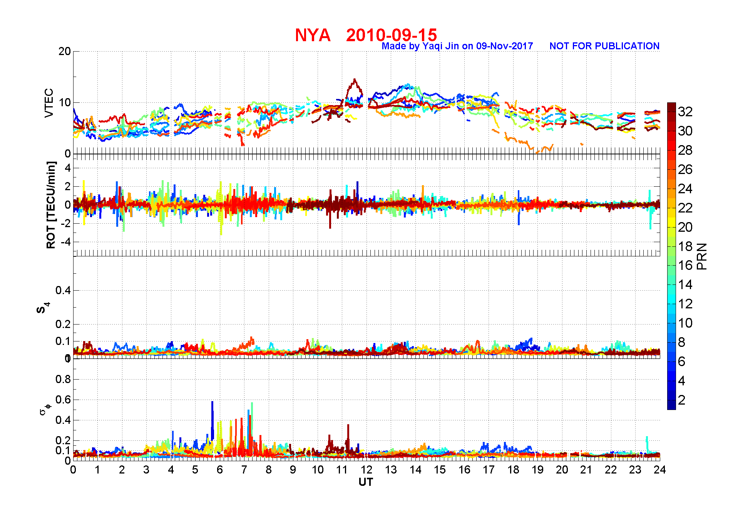Click colorbar tick label 10
This screenshot has height=512, width=733.
685,323
